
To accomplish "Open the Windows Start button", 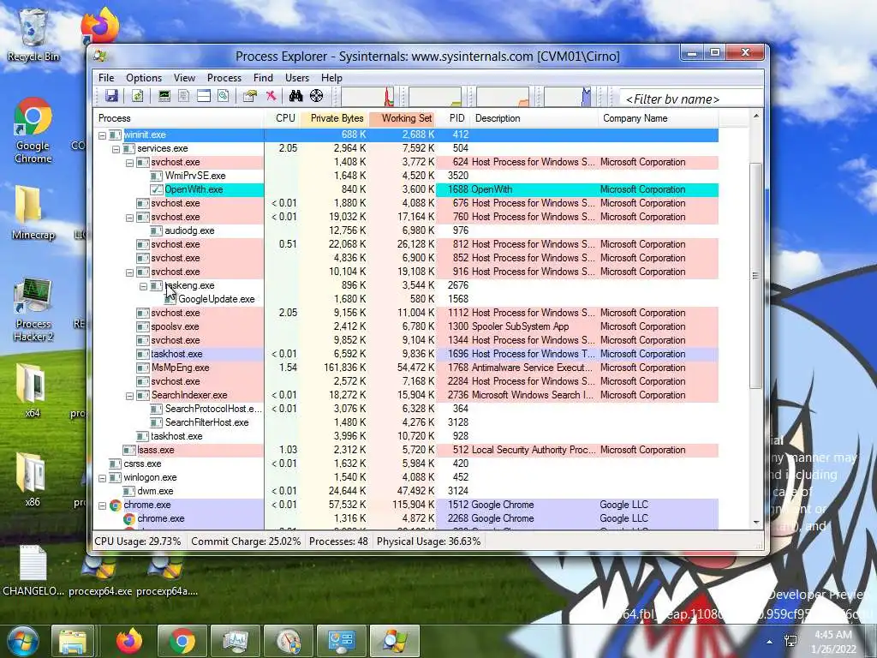I will click(23, 641).
